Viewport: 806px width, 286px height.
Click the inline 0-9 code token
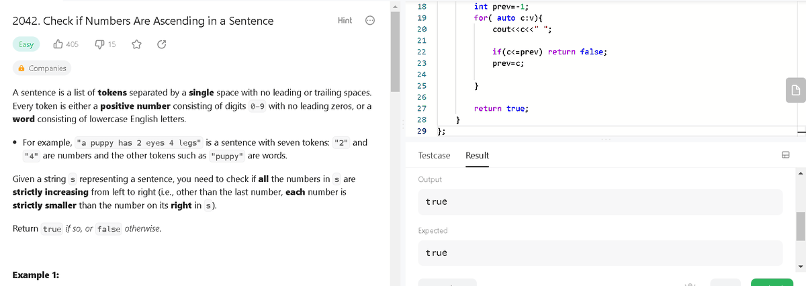[x=258, y=106]
